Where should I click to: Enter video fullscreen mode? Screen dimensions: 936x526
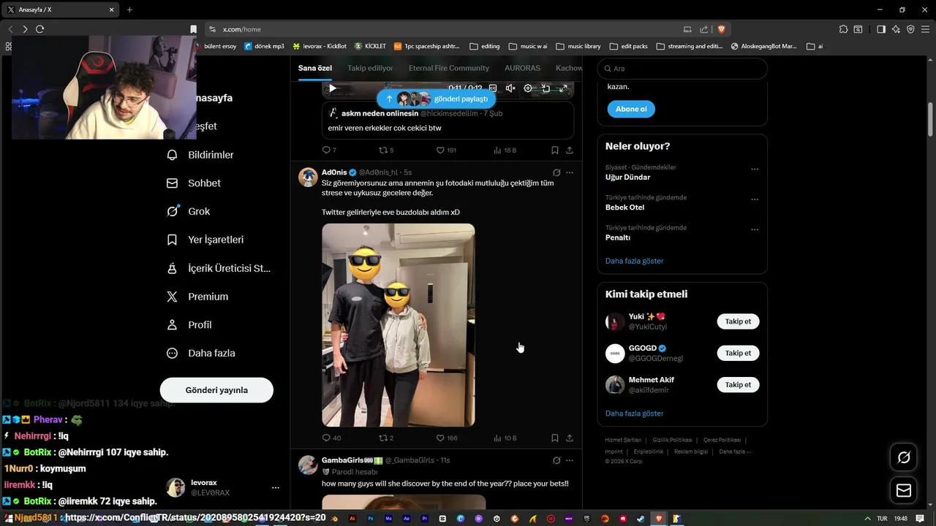563,88
